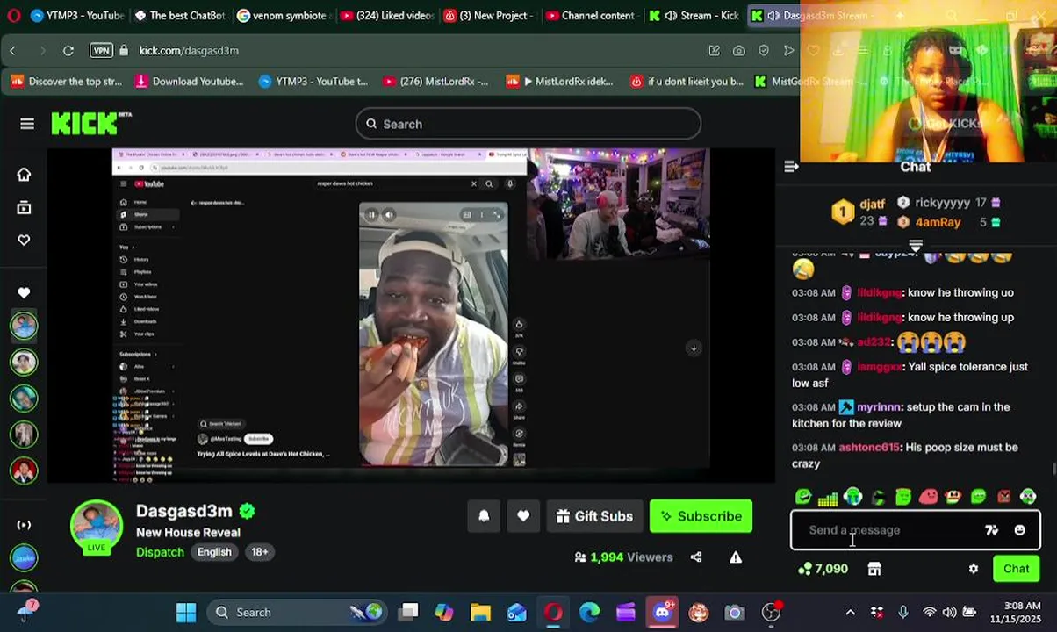The height and width of the screenshot is (632, 1057).
Task: Click the Windows Start button
Action: (x=186, y=612)
